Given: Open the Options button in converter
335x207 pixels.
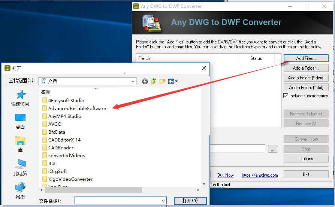Looking at the screenshot, I should (306, 159).
